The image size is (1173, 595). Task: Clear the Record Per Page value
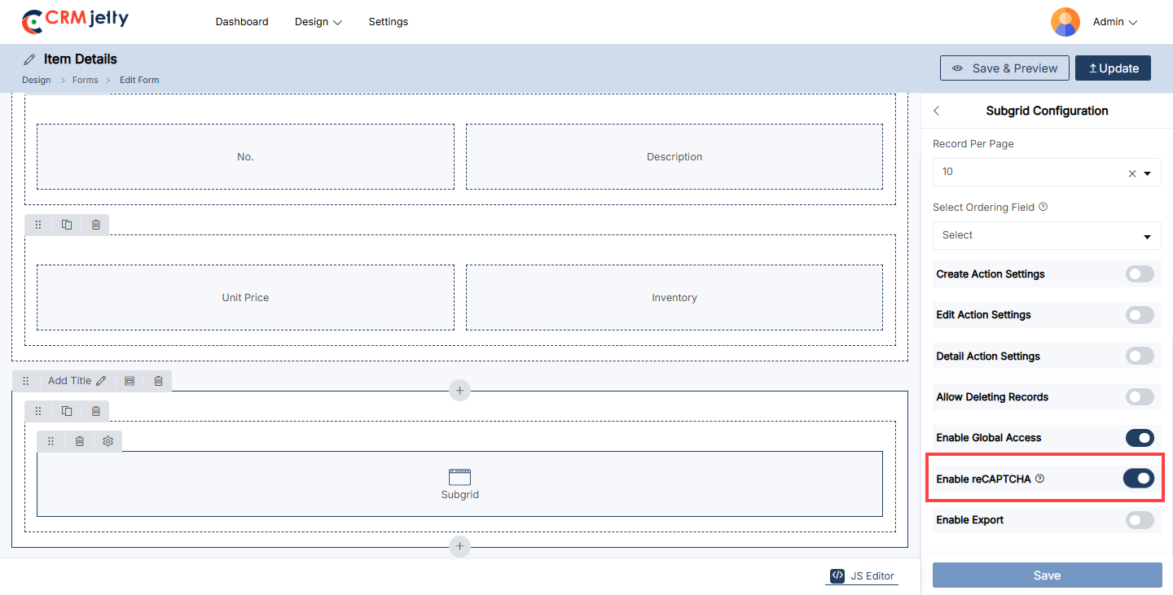tap(1131, 173)
